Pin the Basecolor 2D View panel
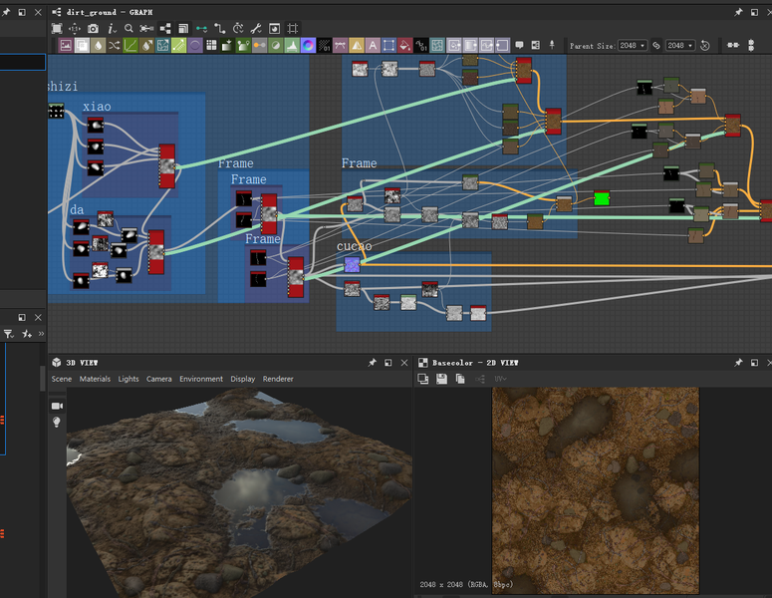Screen dimensions: 772x598 (x=737, y=363)
